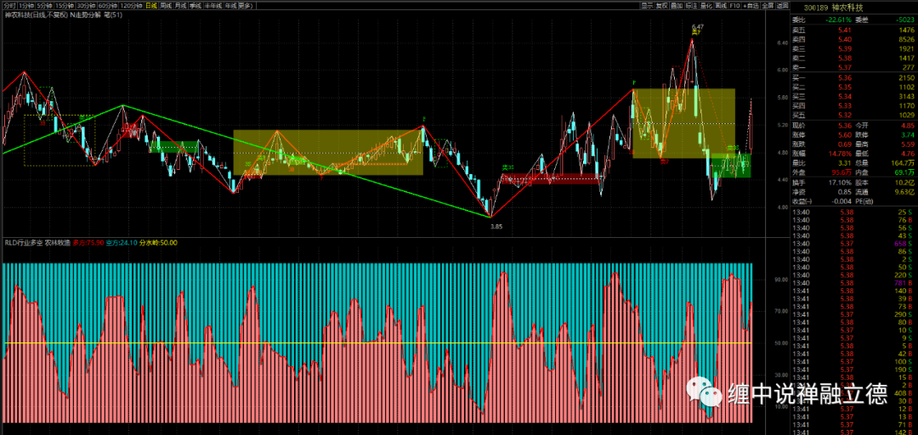
Task: Click the 标注 annotation button
Action: [x=691, y=6]
